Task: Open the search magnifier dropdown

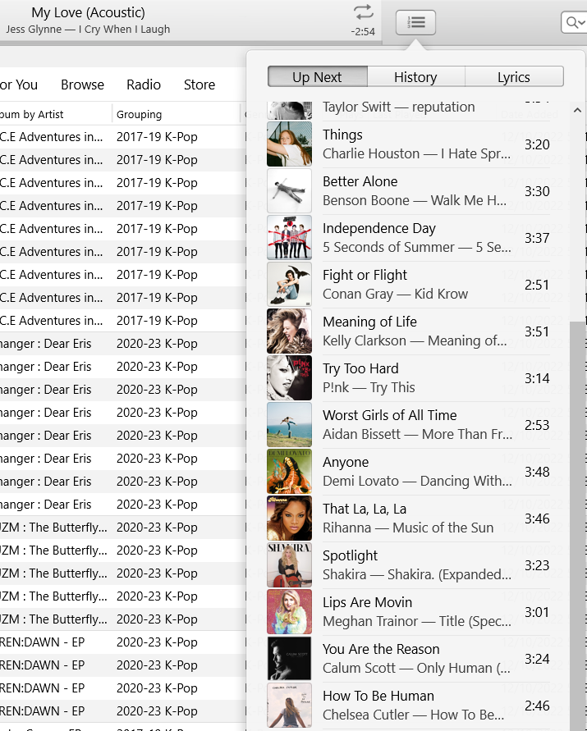Action: [x=574, y=22]
